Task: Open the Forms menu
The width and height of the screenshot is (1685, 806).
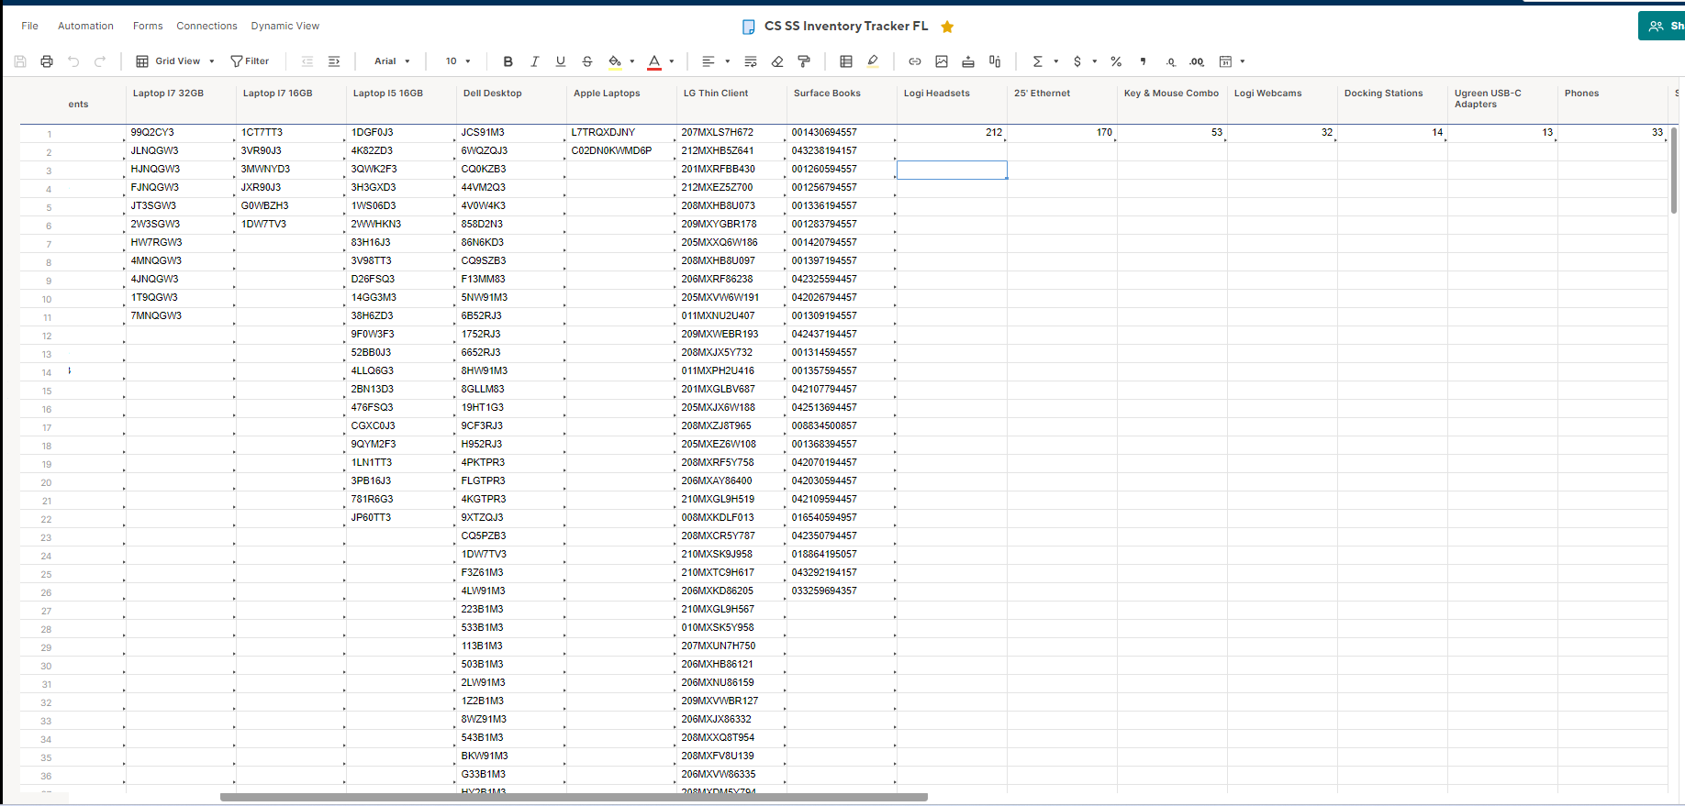Action: (x=148, y=26)
